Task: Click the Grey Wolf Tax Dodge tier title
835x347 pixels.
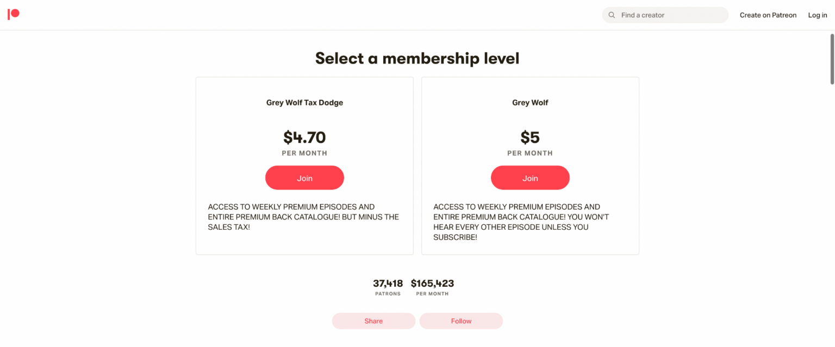Action: point(304,102)
